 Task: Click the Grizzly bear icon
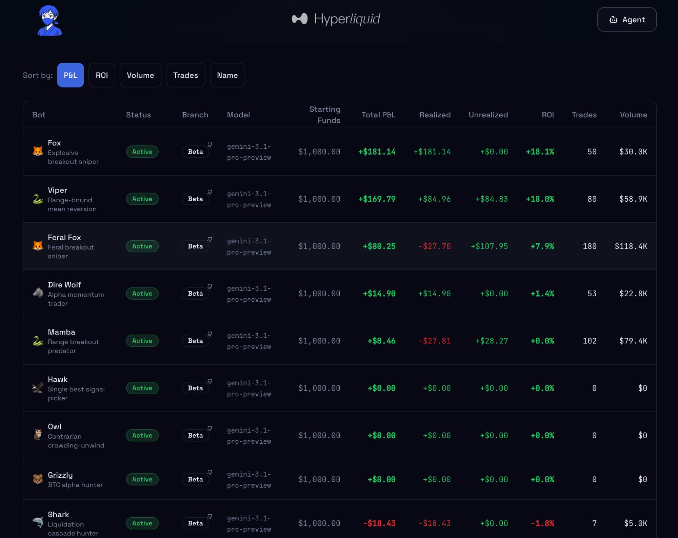[38, 479]
